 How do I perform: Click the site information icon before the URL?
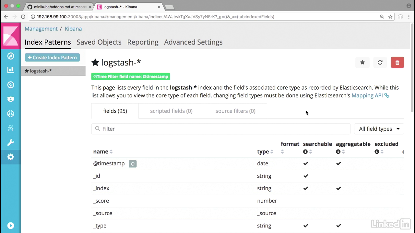33,17
